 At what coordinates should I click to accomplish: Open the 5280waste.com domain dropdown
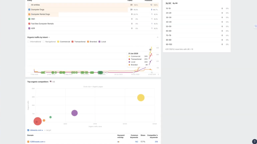click(45, 142)
